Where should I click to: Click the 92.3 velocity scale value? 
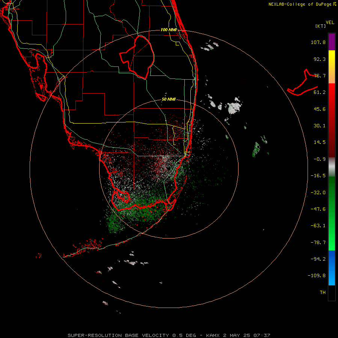[320, 59]
